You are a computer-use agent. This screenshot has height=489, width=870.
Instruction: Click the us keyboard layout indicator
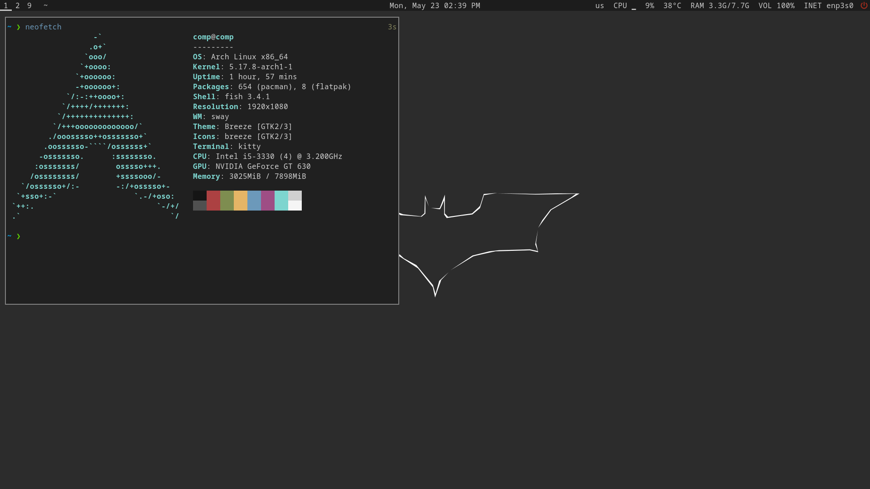coord(599,5)
